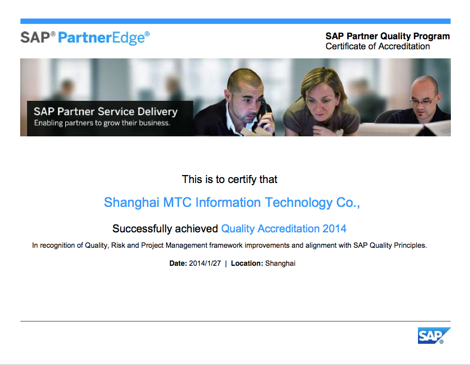Click 'Enabling partners to grow their business.'
This screenshot has height=365, width=470.
click(102, 123)
